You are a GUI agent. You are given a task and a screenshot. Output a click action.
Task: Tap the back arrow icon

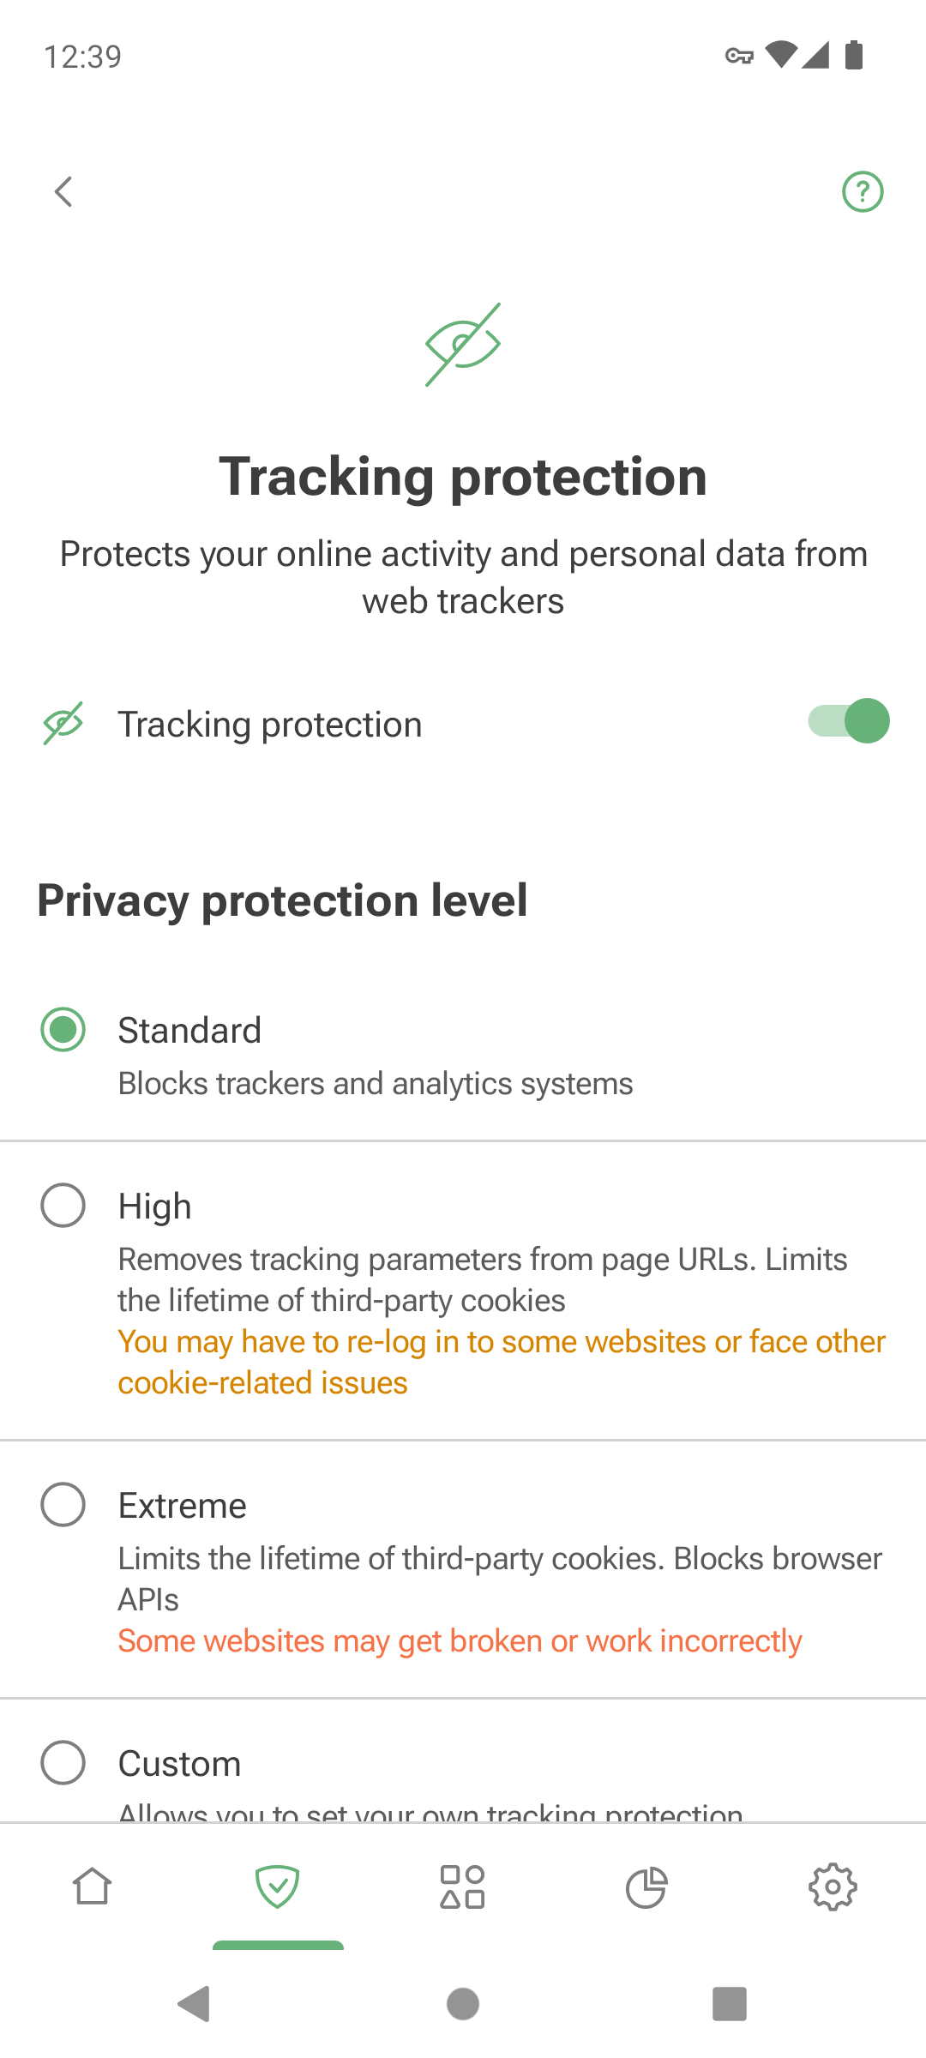click(63, 192)
